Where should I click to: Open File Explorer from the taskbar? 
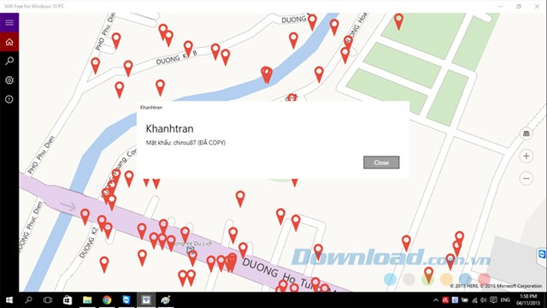coord(87,300)
